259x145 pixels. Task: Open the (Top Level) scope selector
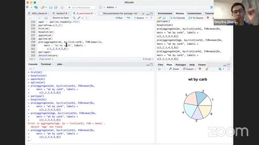click(x=46, y=59)
